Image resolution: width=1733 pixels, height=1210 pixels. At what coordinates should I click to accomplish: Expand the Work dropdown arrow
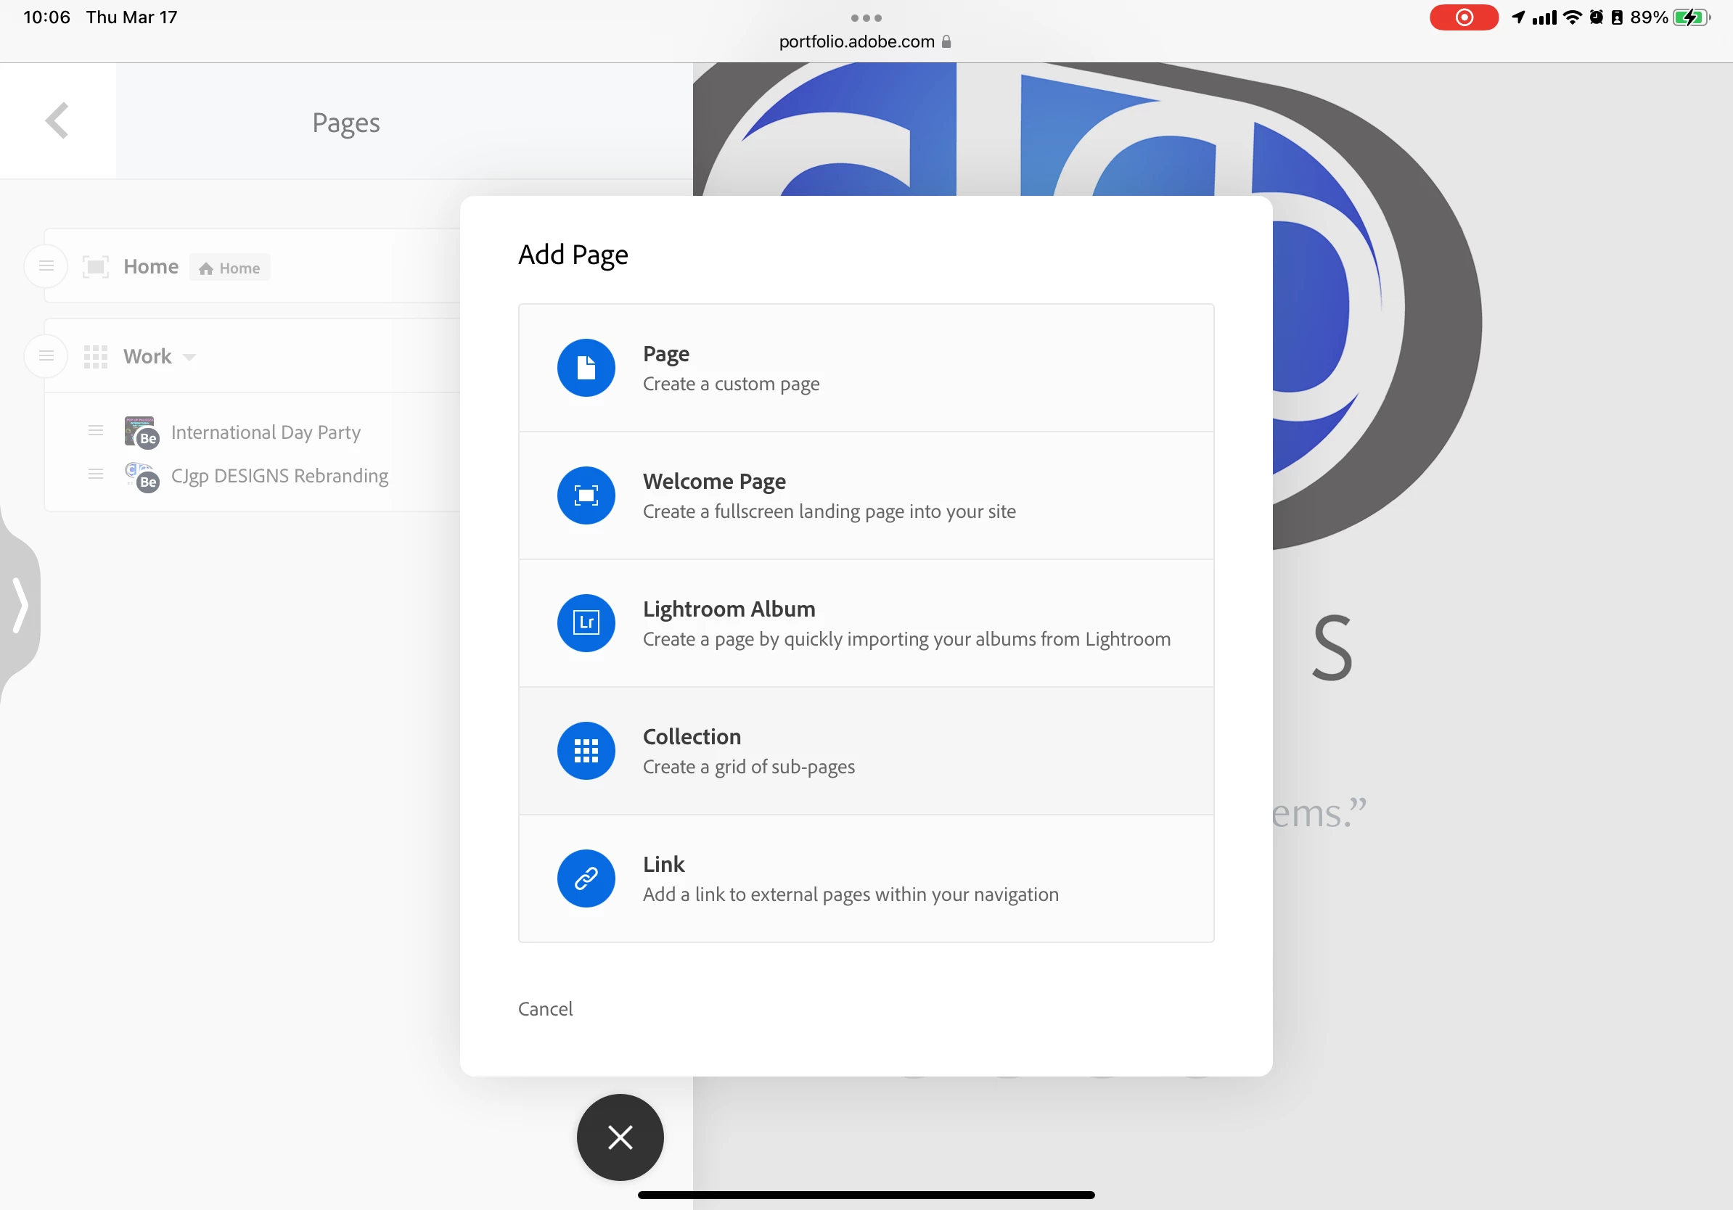pyautogui.click(x=189, y=357)
